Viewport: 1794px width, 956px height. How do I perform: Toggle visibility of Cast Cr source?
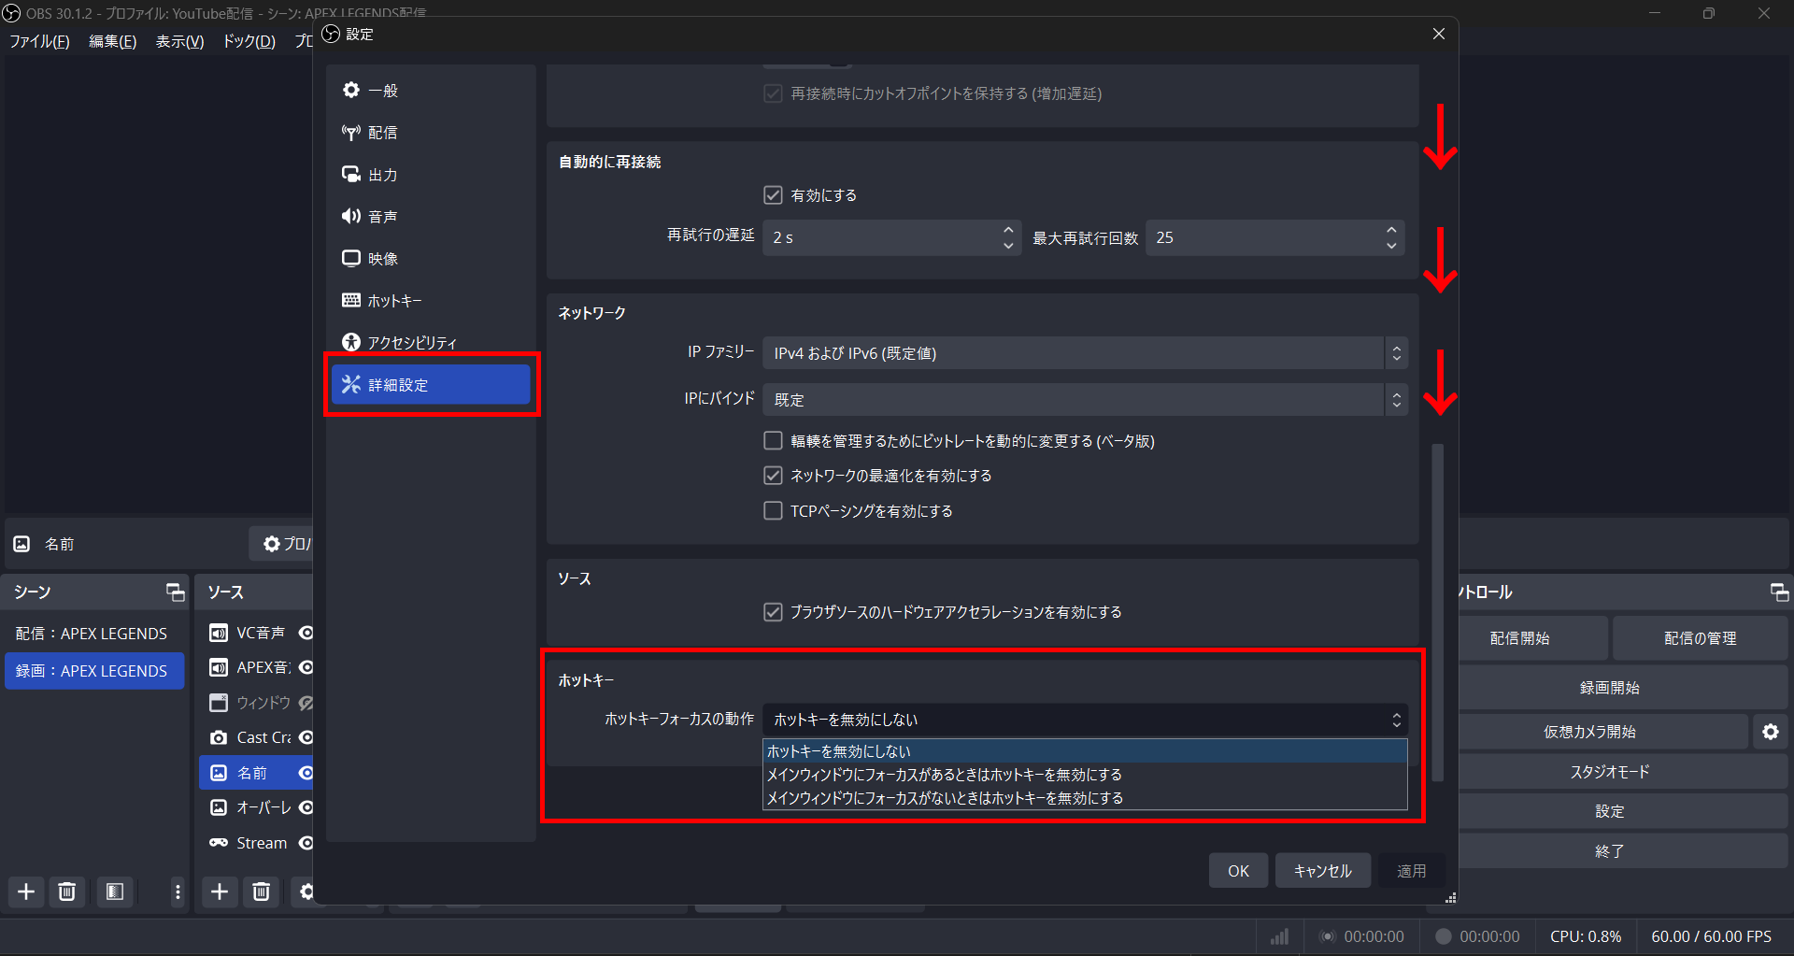pyautogui.click(x=306, y=737)
